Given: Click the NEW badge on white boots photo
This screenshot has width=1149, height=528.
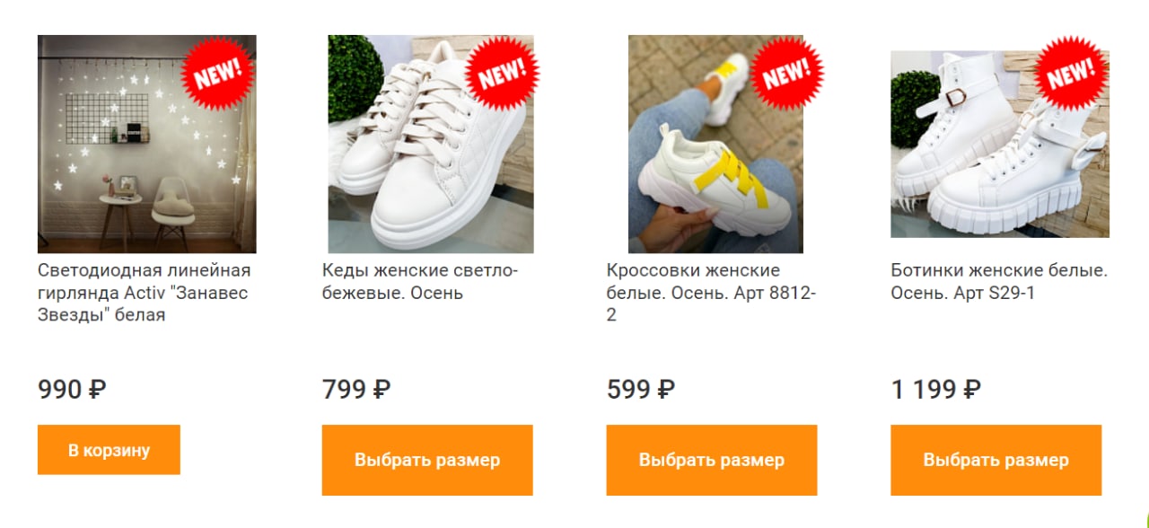Looking at the screenshot, I should pyautogui.click(x=1072, y=74).
